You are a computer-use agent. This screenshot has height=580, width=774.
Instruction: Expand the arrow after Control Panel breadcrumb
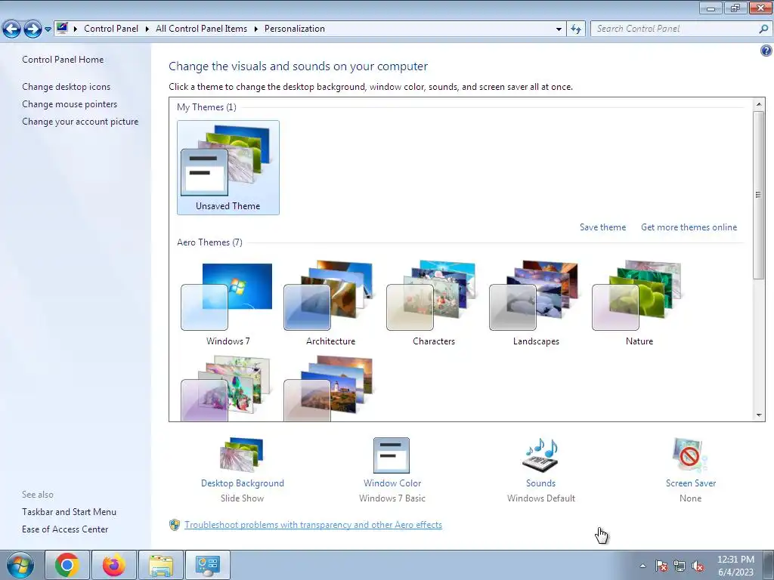(x=147, y=29)
